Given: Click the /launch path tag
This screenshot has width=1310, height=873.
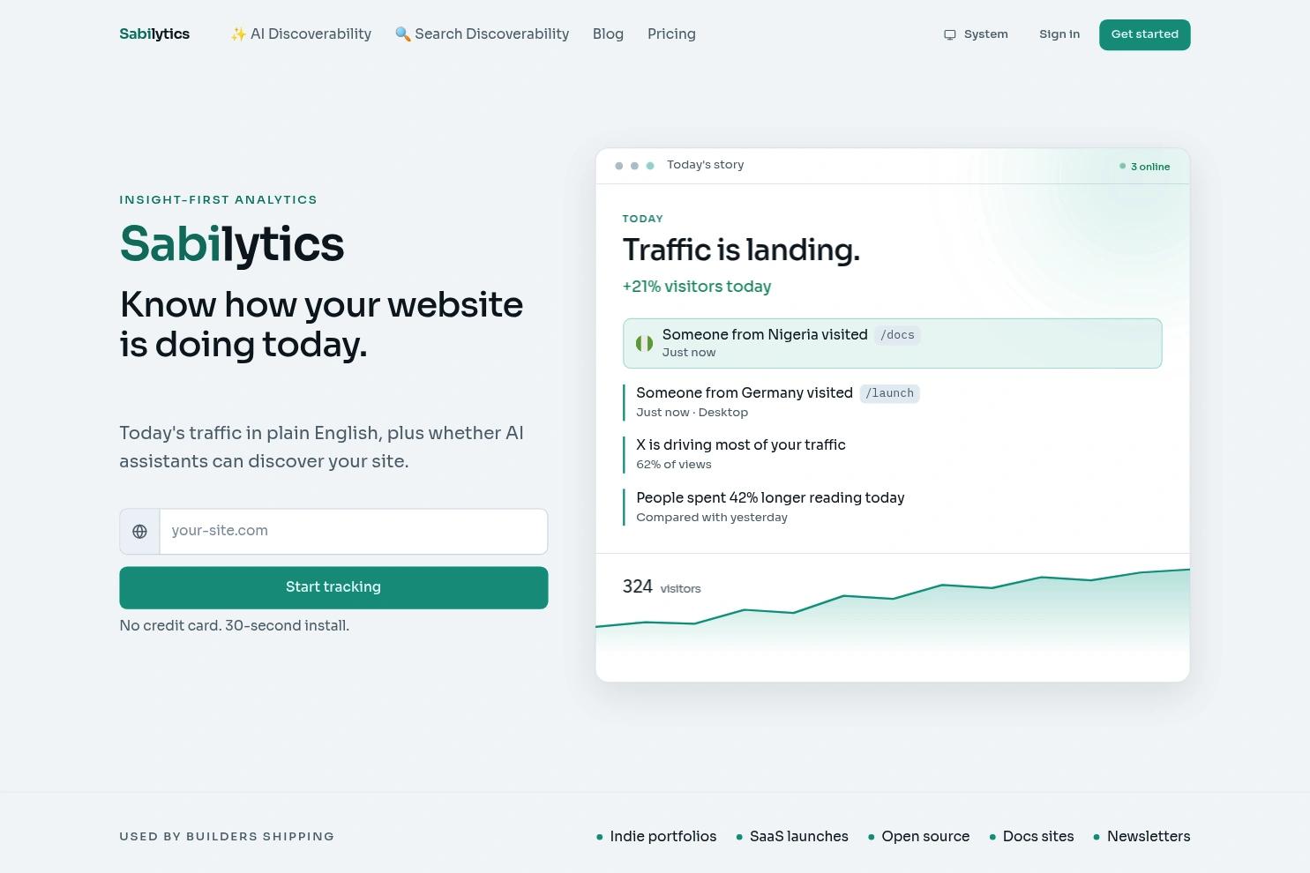Looking at the screenshot, I should (x=889, y=393).
